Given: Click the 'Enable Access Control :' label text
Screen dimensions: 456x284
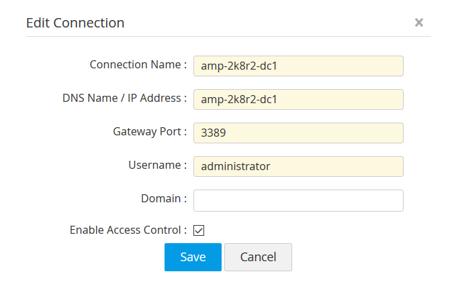Looking at the screenshot, I should [x=128, y=230].
